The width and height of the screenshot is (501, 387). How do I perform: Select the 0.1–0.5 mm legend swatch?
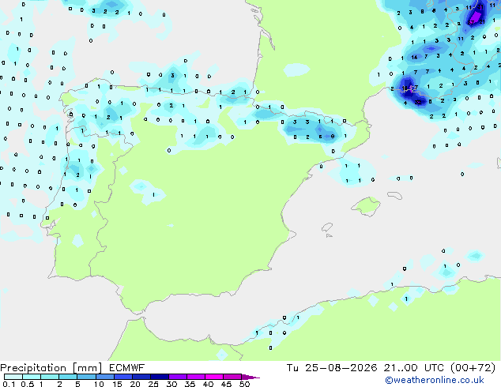pos(13,377)
